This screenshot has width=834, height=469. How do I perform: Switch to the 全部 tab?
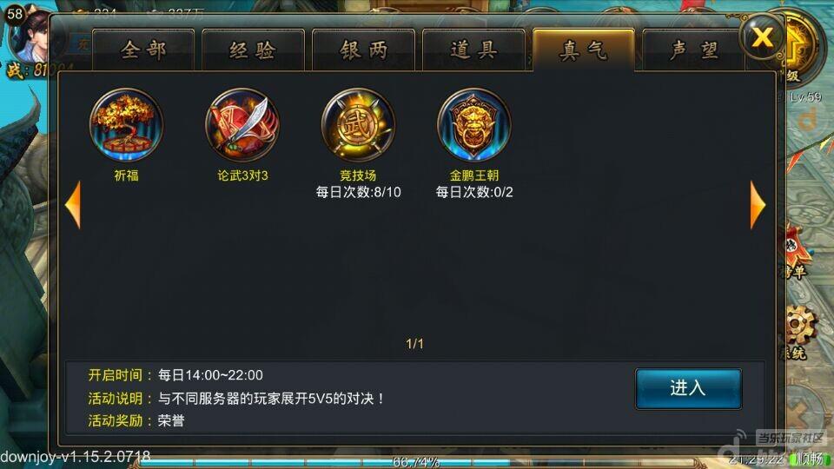(x=143, y=50)
